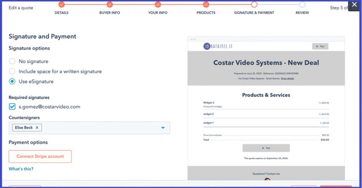Screen dimensions: 362x188
Task: Click the Required signatures label
Action: 29,97
